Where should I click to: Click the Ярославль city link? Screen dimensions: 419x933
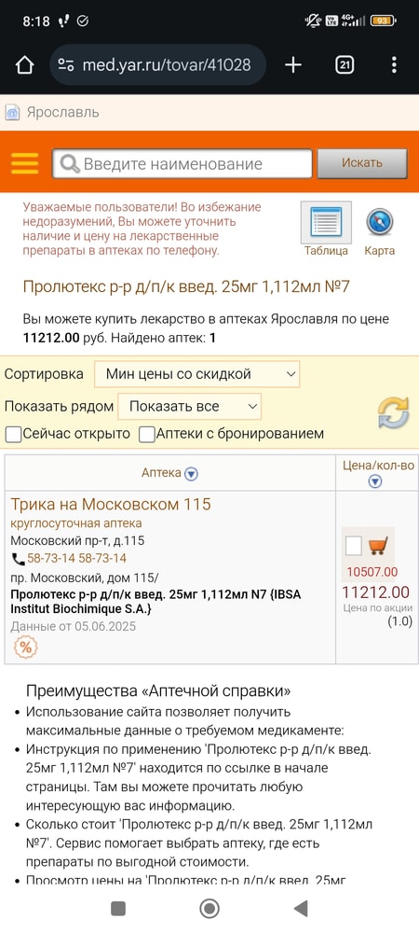pos(62,113)
